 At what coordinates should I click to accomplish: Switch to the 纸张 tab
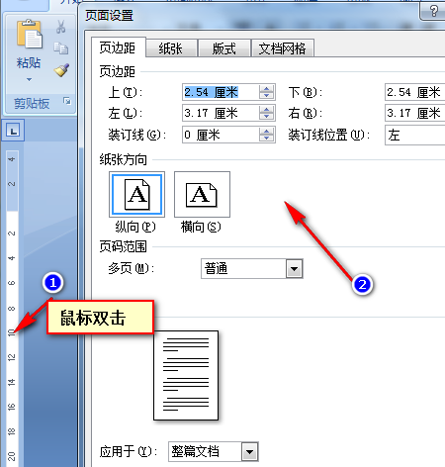coord(171,48)
